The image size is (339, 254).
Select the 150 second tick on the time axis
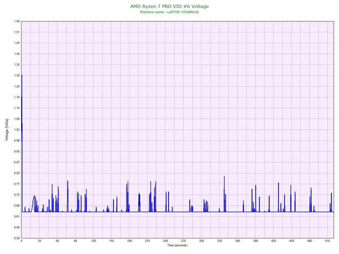(x=111, y=241)
